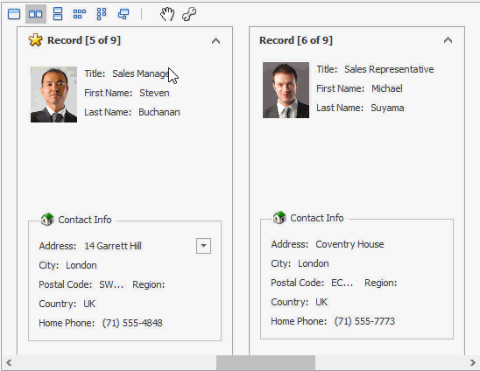The height and width of the screenshot is (371, 480).
Task: Open Address dropdown for 14 Garrett Hill
Action: (203, 246)
